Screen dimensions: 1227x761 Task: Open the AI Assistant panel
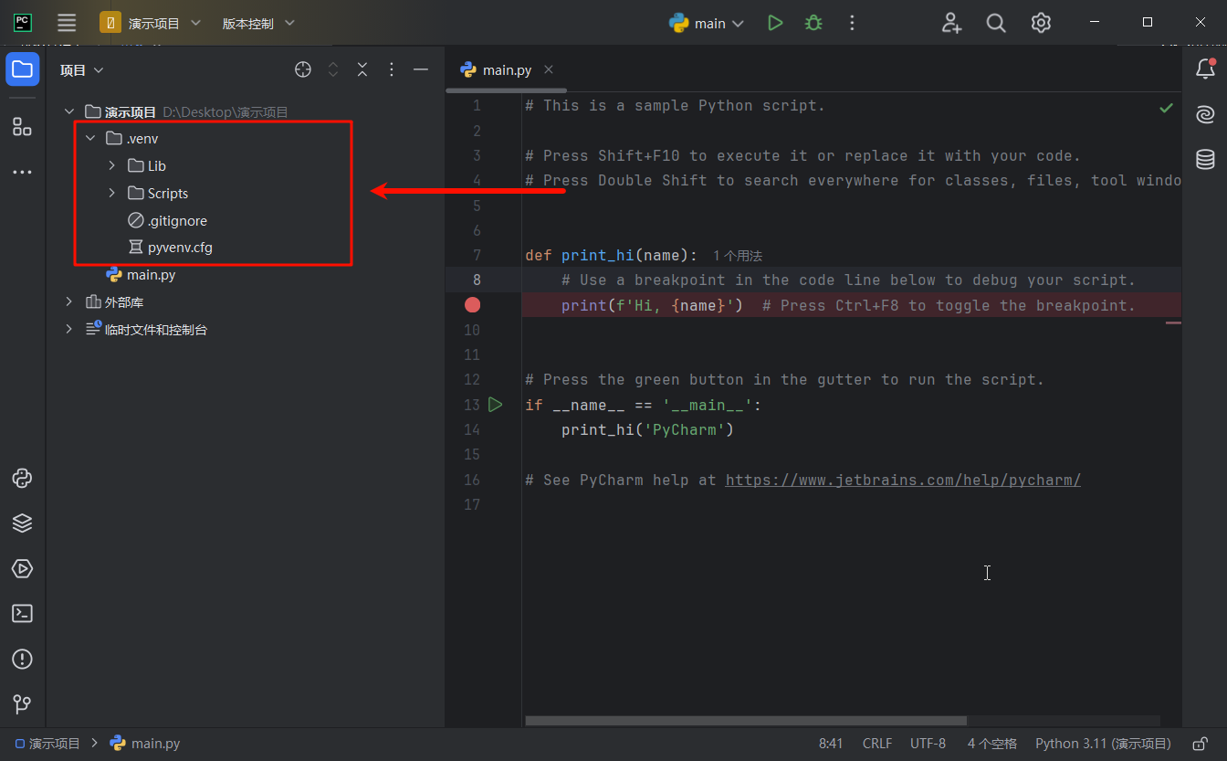(x=1205, y=114)
